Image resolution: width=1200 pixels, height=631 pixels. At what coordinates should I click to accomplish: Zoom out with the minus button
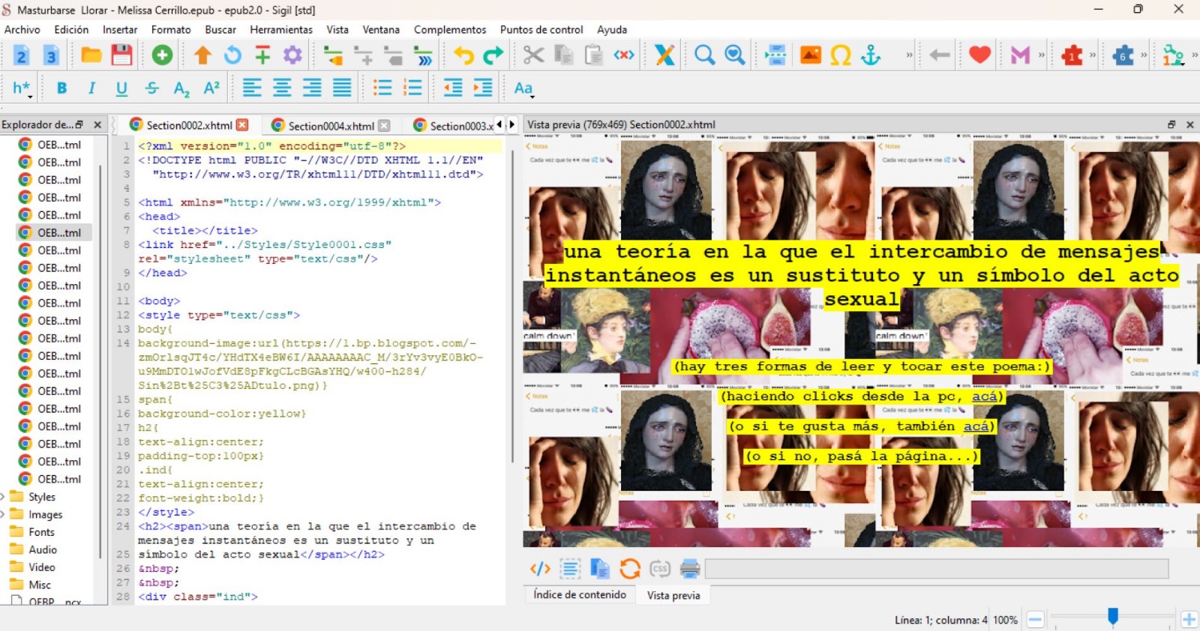tap(1035, 620)
